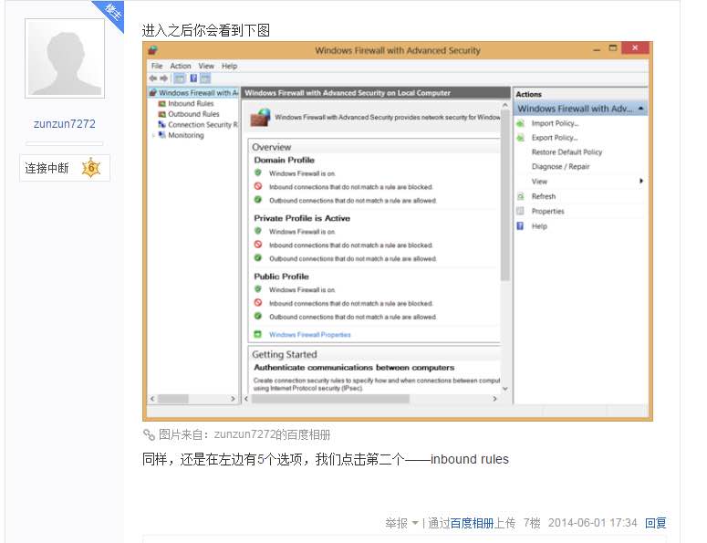Click the center pane horizontal scrollbar

tap(330, 399)
